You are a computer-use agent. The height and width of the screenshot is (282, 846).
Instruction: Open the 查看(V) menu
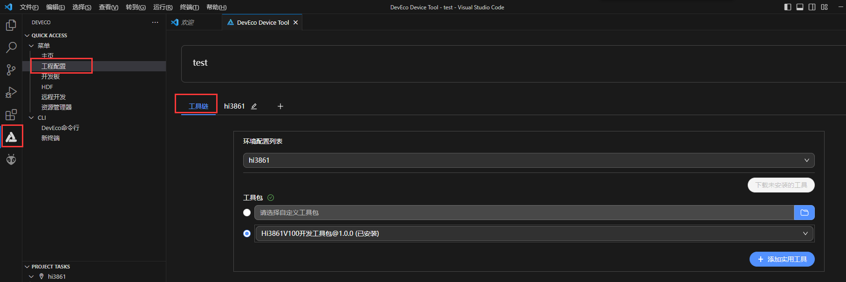click(x=109, y=7)
